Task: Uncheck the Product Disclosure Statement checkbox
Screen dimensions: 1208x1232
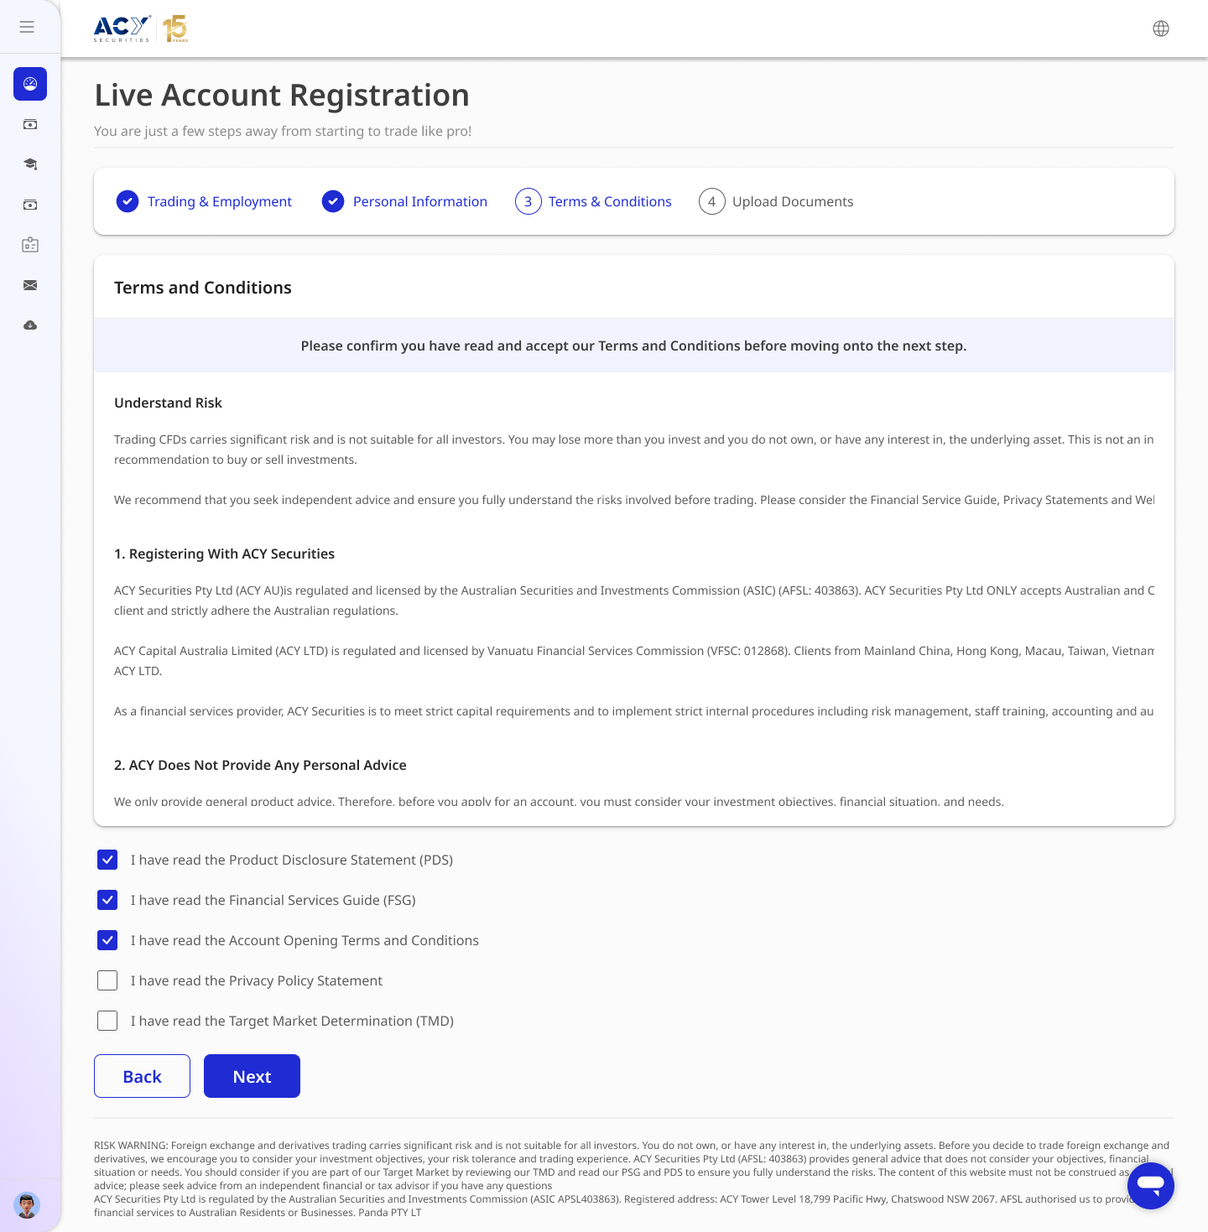Action: tap(107, 860)
